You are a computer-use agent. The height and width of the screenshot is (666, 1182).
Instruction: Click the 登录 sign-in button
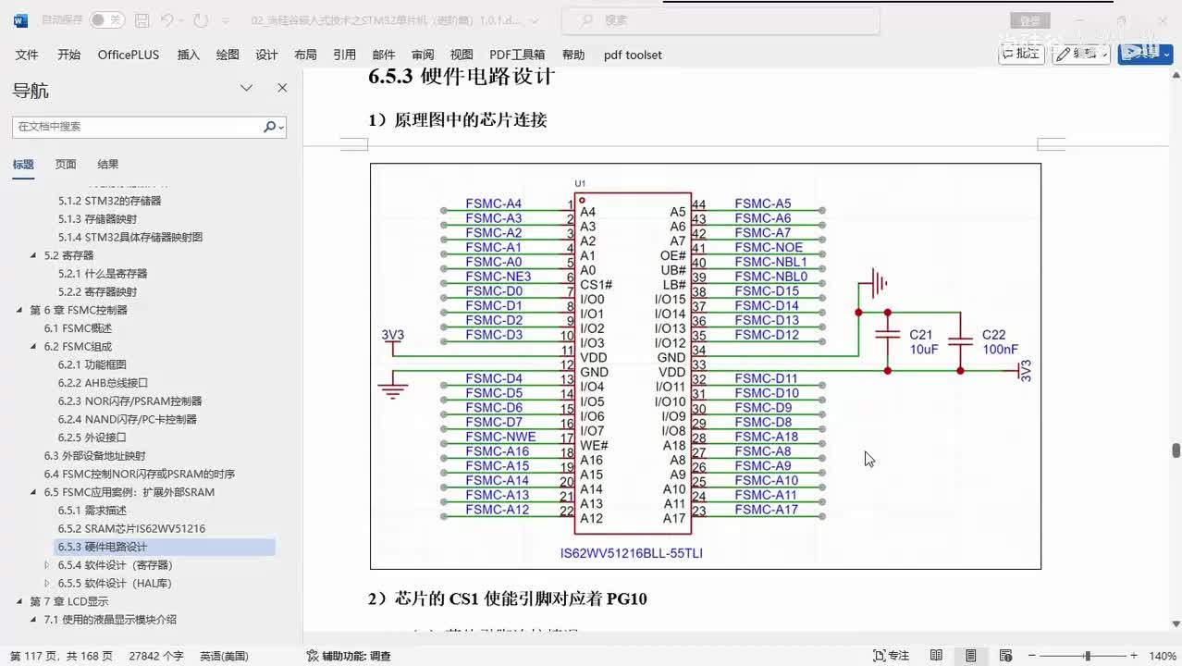(1030, 20)
